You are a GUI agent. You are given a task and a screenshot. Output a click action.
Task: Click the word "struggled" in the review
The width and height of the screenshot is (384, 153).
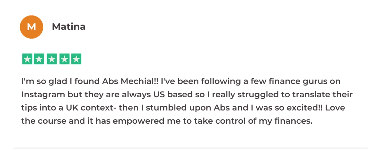click(x=247, y=95)
